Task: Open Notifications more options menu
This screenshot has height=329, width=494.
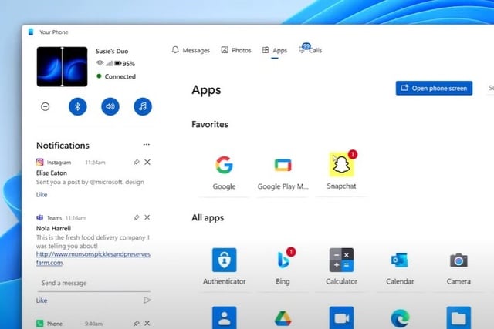Action: point(147,144)
